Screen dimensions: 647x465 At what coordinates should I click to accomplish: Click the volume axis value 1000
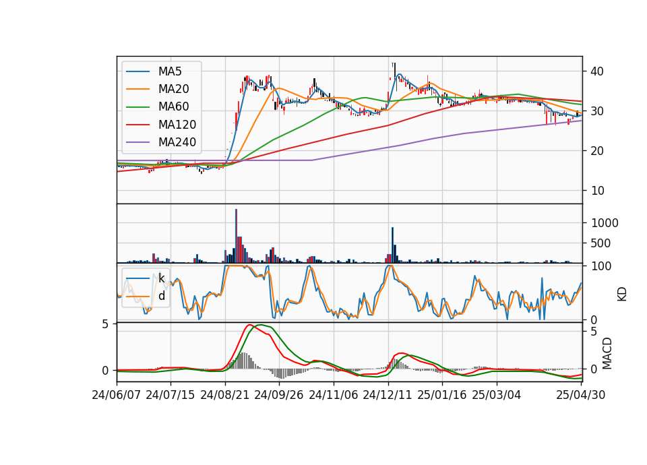pyautogui.click(x=605, y=223)
